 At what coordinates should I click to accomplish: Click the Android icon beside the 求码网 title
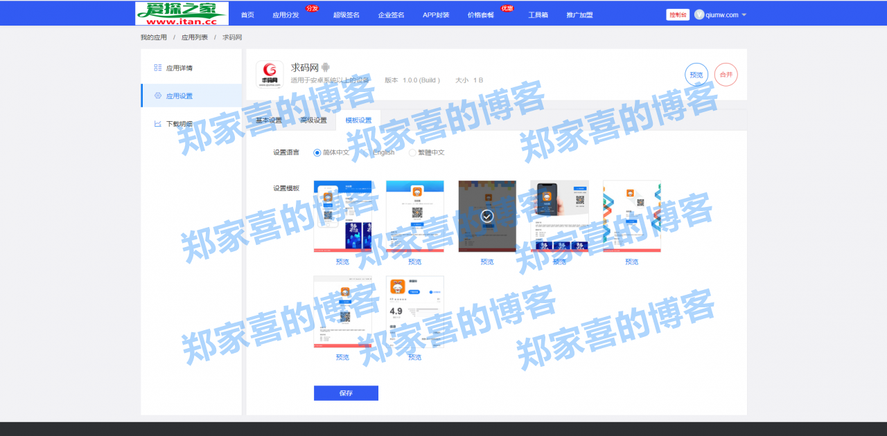pos(326,68)
